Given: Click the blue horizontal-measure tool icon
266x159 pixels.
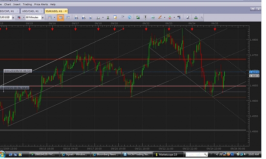Looking at the screenshot, I should (153, 17).
